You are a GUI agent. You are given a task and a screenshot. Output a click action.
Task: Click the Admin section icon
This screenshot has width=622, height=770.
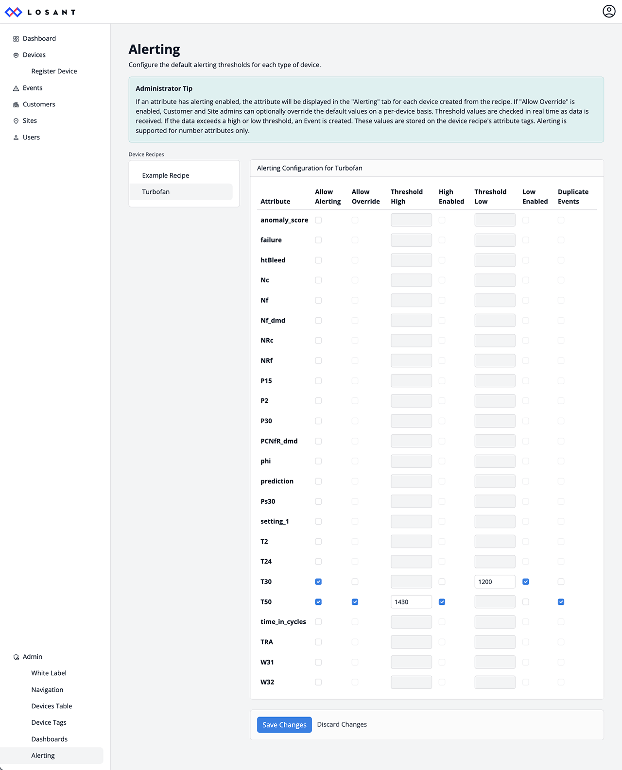point(16,657)
